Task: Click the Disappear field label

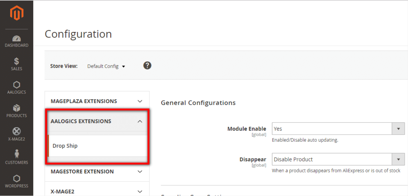Action: click(x=253, y=159)
